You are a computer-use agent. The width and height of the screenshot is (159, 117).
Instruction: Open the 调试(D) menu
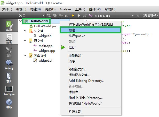(x=50, y=9)
